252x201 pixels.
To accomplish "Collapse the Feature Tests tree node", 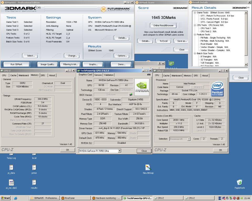I will [x=195, y=35].
